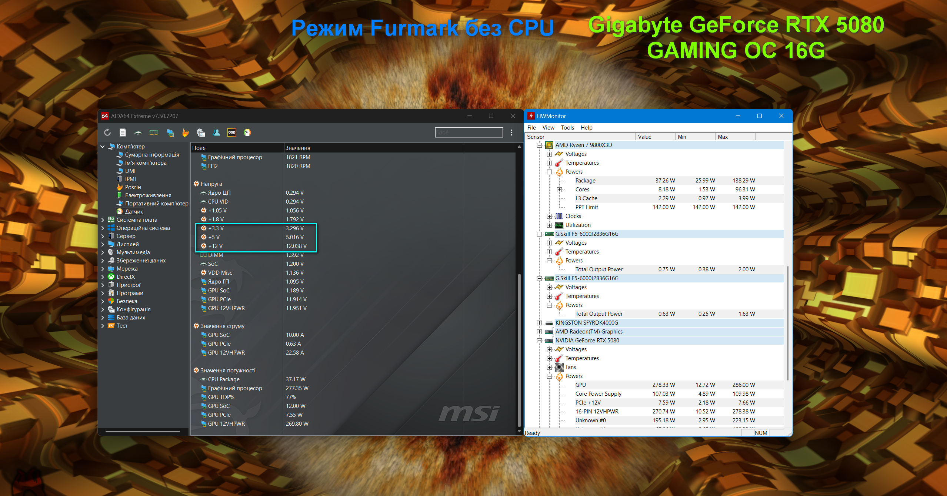This screenshot has width=947, height=496.
Task: Click the HWMonitor vertical scrollbar
Action: (788, 323)
